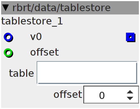Increase offset with the up arrow
The image size is (140, 109).
click(130, 92)
